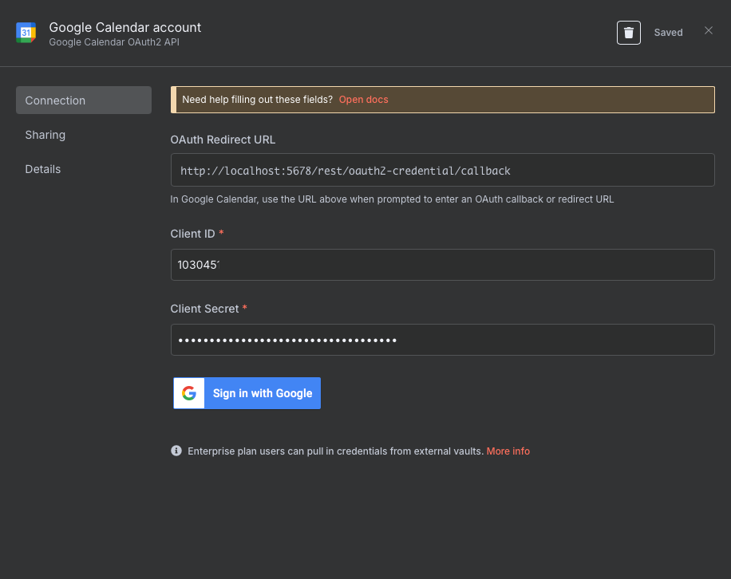Click the Client ID label
Image resolution: width=731 pixels, height=579 pixels.
coord(192,234)
